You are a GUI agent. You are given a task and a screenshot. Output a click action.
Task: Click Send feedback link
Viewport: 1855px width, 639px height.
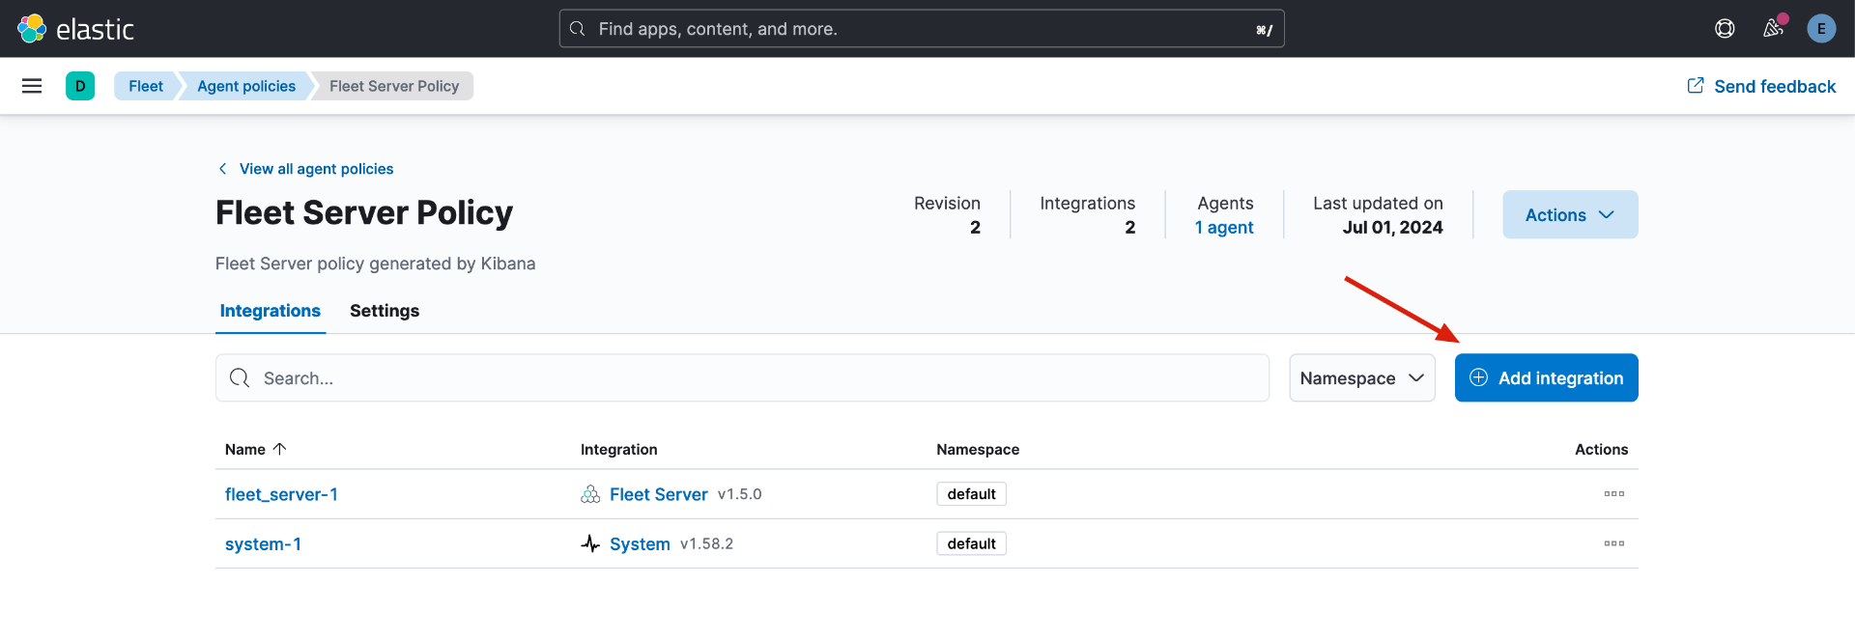(1775, 86)
